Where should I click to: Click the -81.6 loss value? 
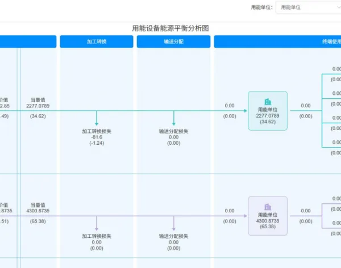pyautogui.click(x=97, y=137)
